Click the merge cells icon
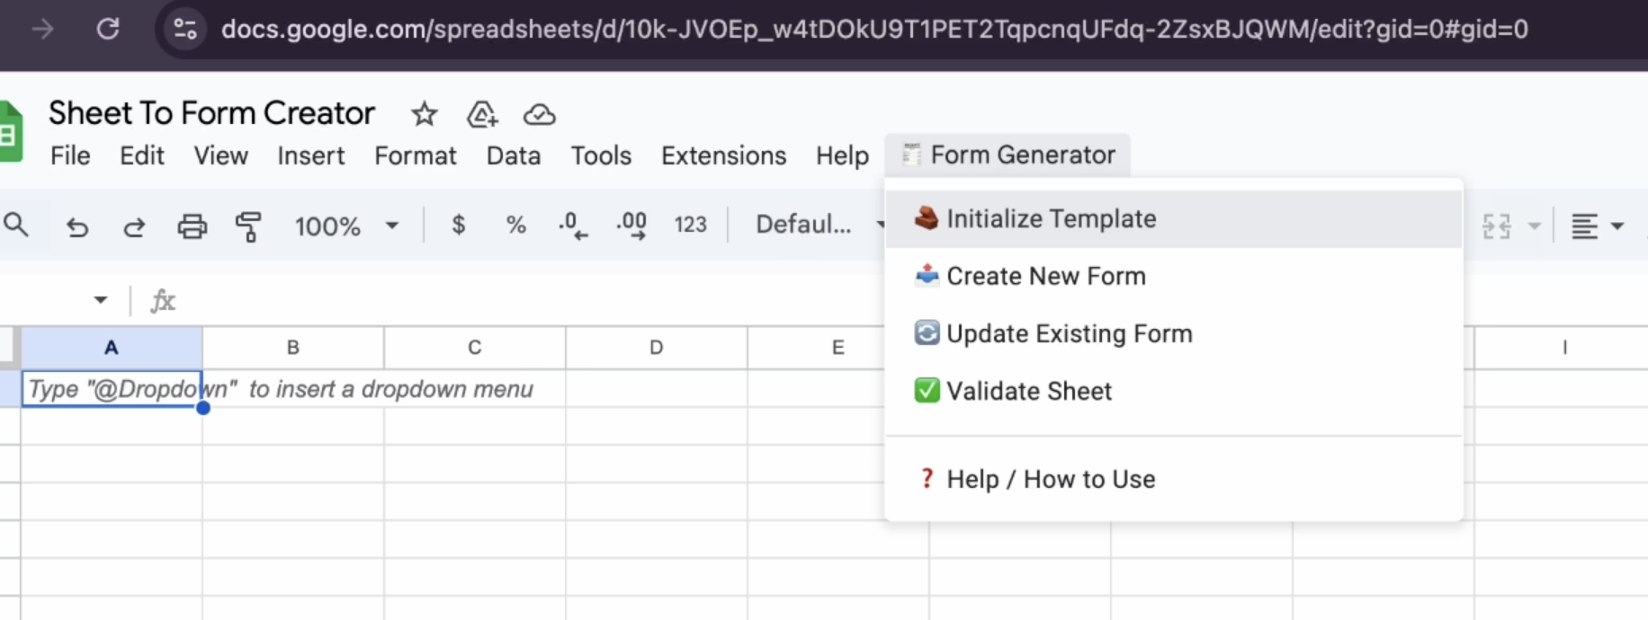This screenshot has width=1648, height=620. (1497, 226)
